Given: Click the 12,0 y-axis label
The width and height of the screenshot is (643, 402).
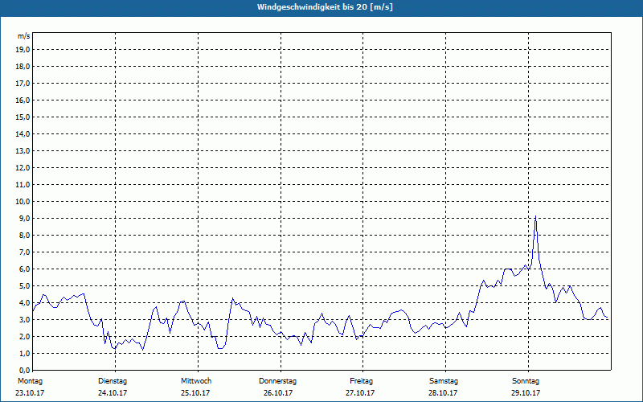Looking at the screenshot, I should tap(23, 168).
